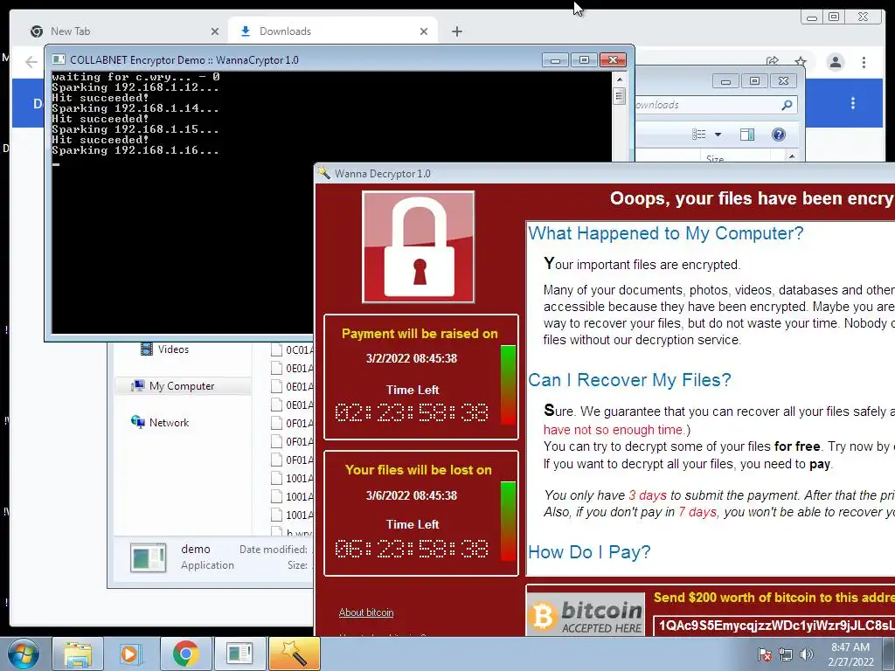Select the b.wry file in Explorer list
895x671 pixels.
click(292, 532)
